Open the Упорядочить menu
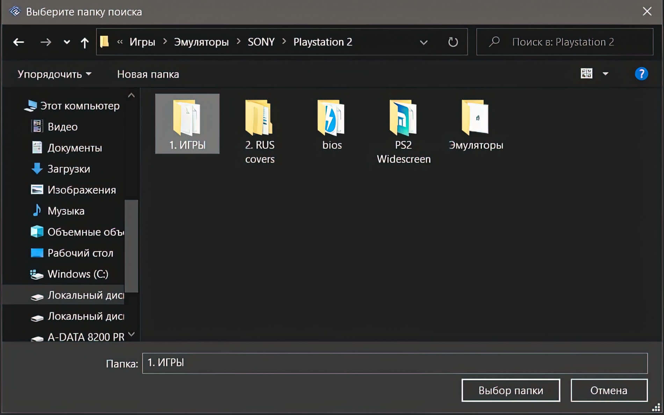 54,74
